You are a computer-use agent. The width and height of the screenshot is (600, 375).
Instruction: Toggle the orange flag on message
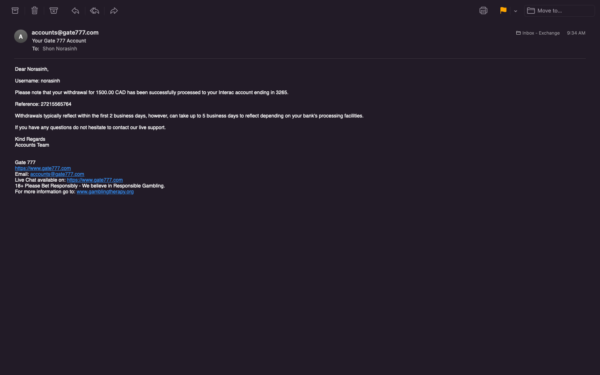coord(503,11)
